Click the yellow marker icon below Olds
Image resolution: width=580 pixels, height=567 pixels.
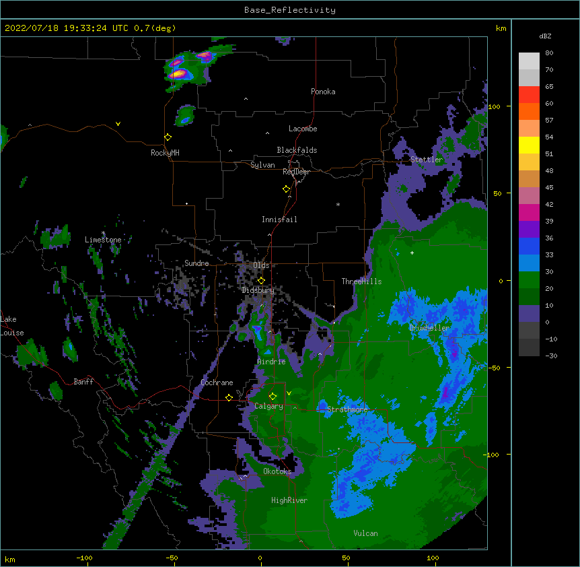[x=261, y=281]
